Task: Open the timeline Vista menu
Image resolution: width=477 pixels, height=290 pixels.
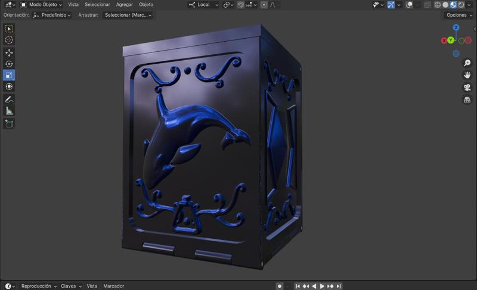Action: (x=92, y=286)
